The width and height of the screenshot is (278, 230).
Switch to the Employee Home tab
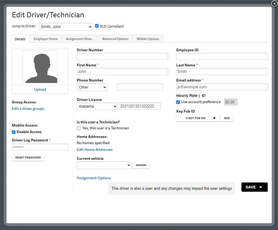pyautogui.click(x=46, y=39)
